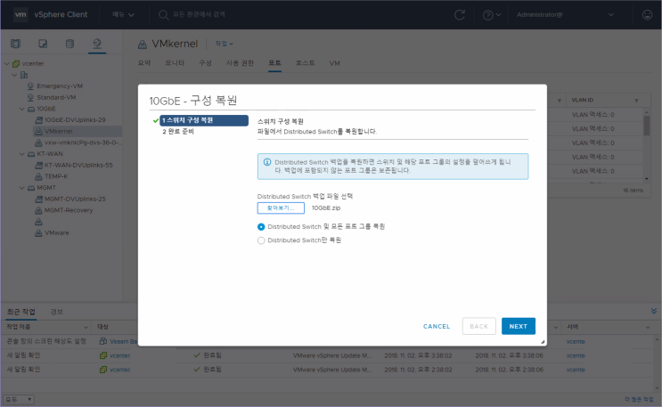Open VMs and Templates inventory view icon
This screenshot has height=407, width=662.
(43, 44)
